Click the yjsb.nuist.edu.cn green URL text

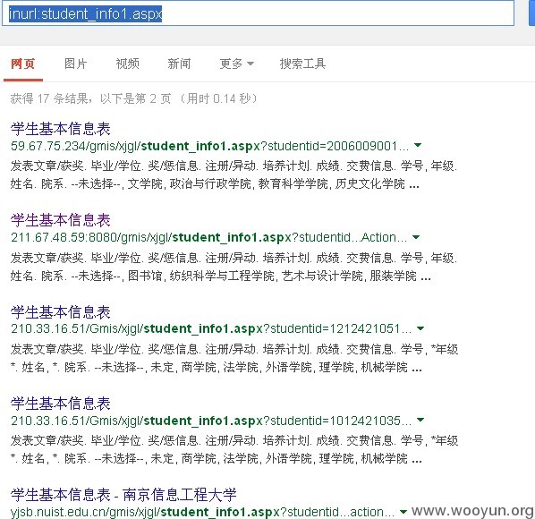click(x=202, y=512)
